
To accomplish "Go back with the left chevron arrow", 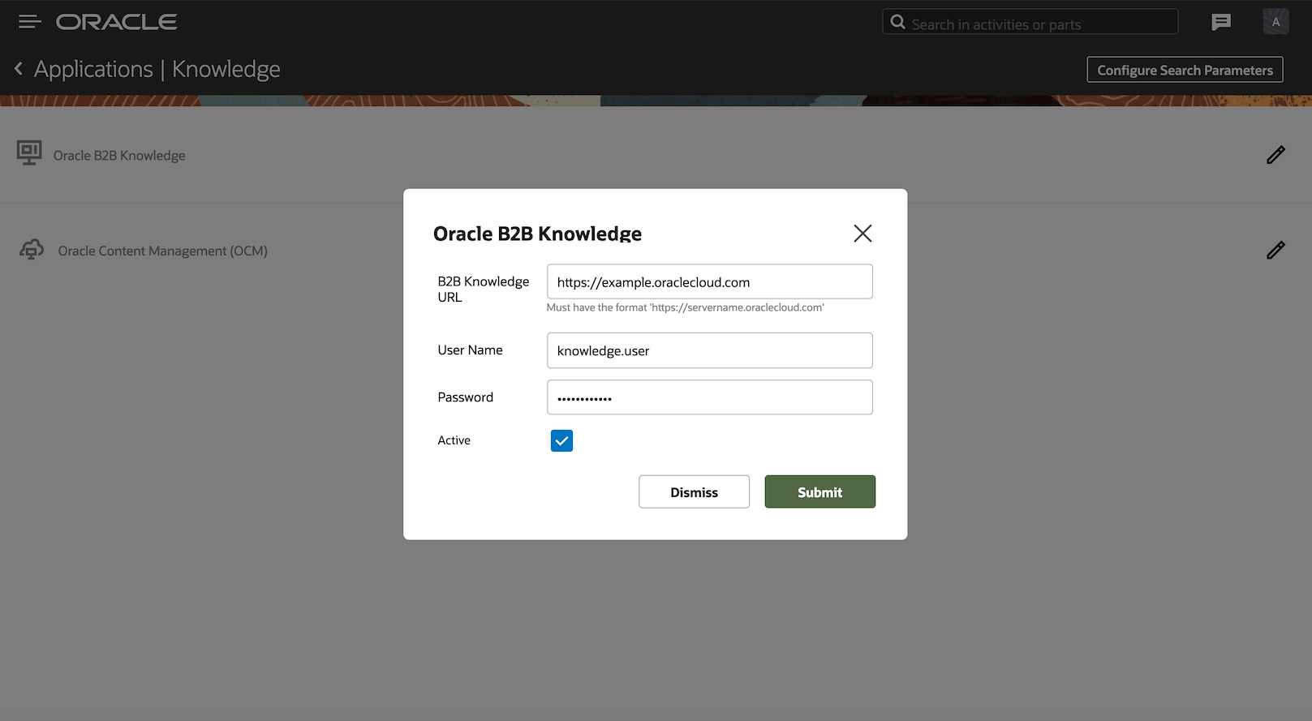I will pos(19,69).
